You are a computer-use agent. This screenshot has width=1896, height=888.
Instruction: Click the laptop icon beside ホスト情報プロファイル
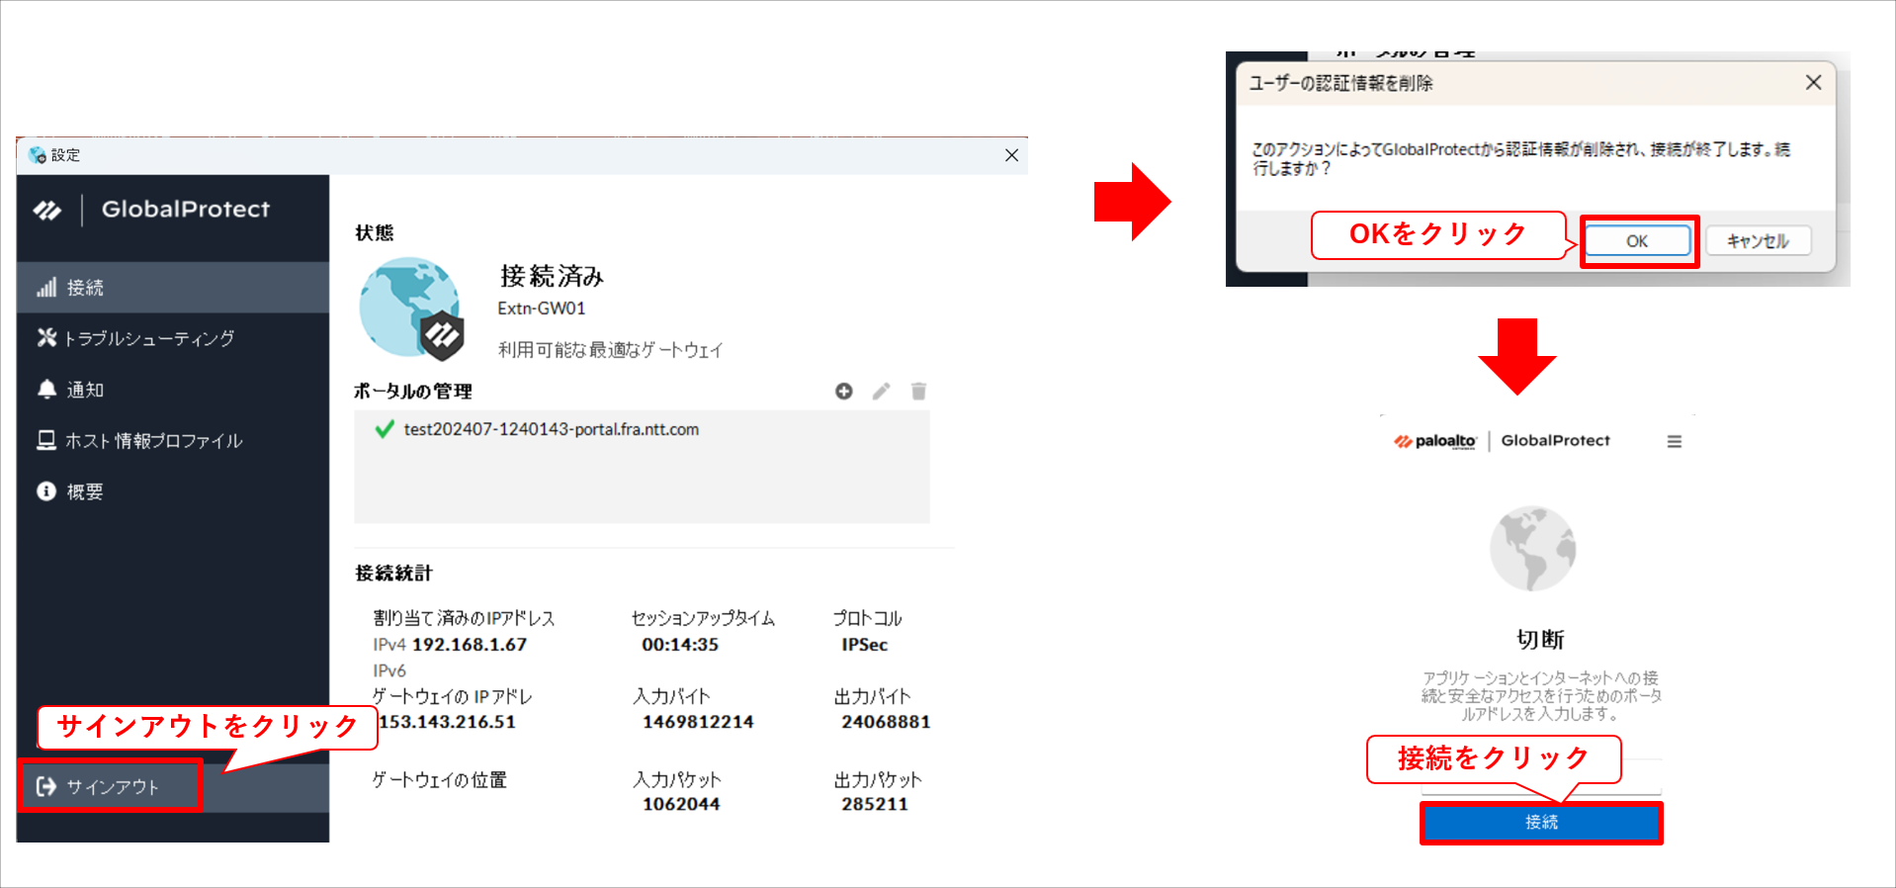(46, 440)
